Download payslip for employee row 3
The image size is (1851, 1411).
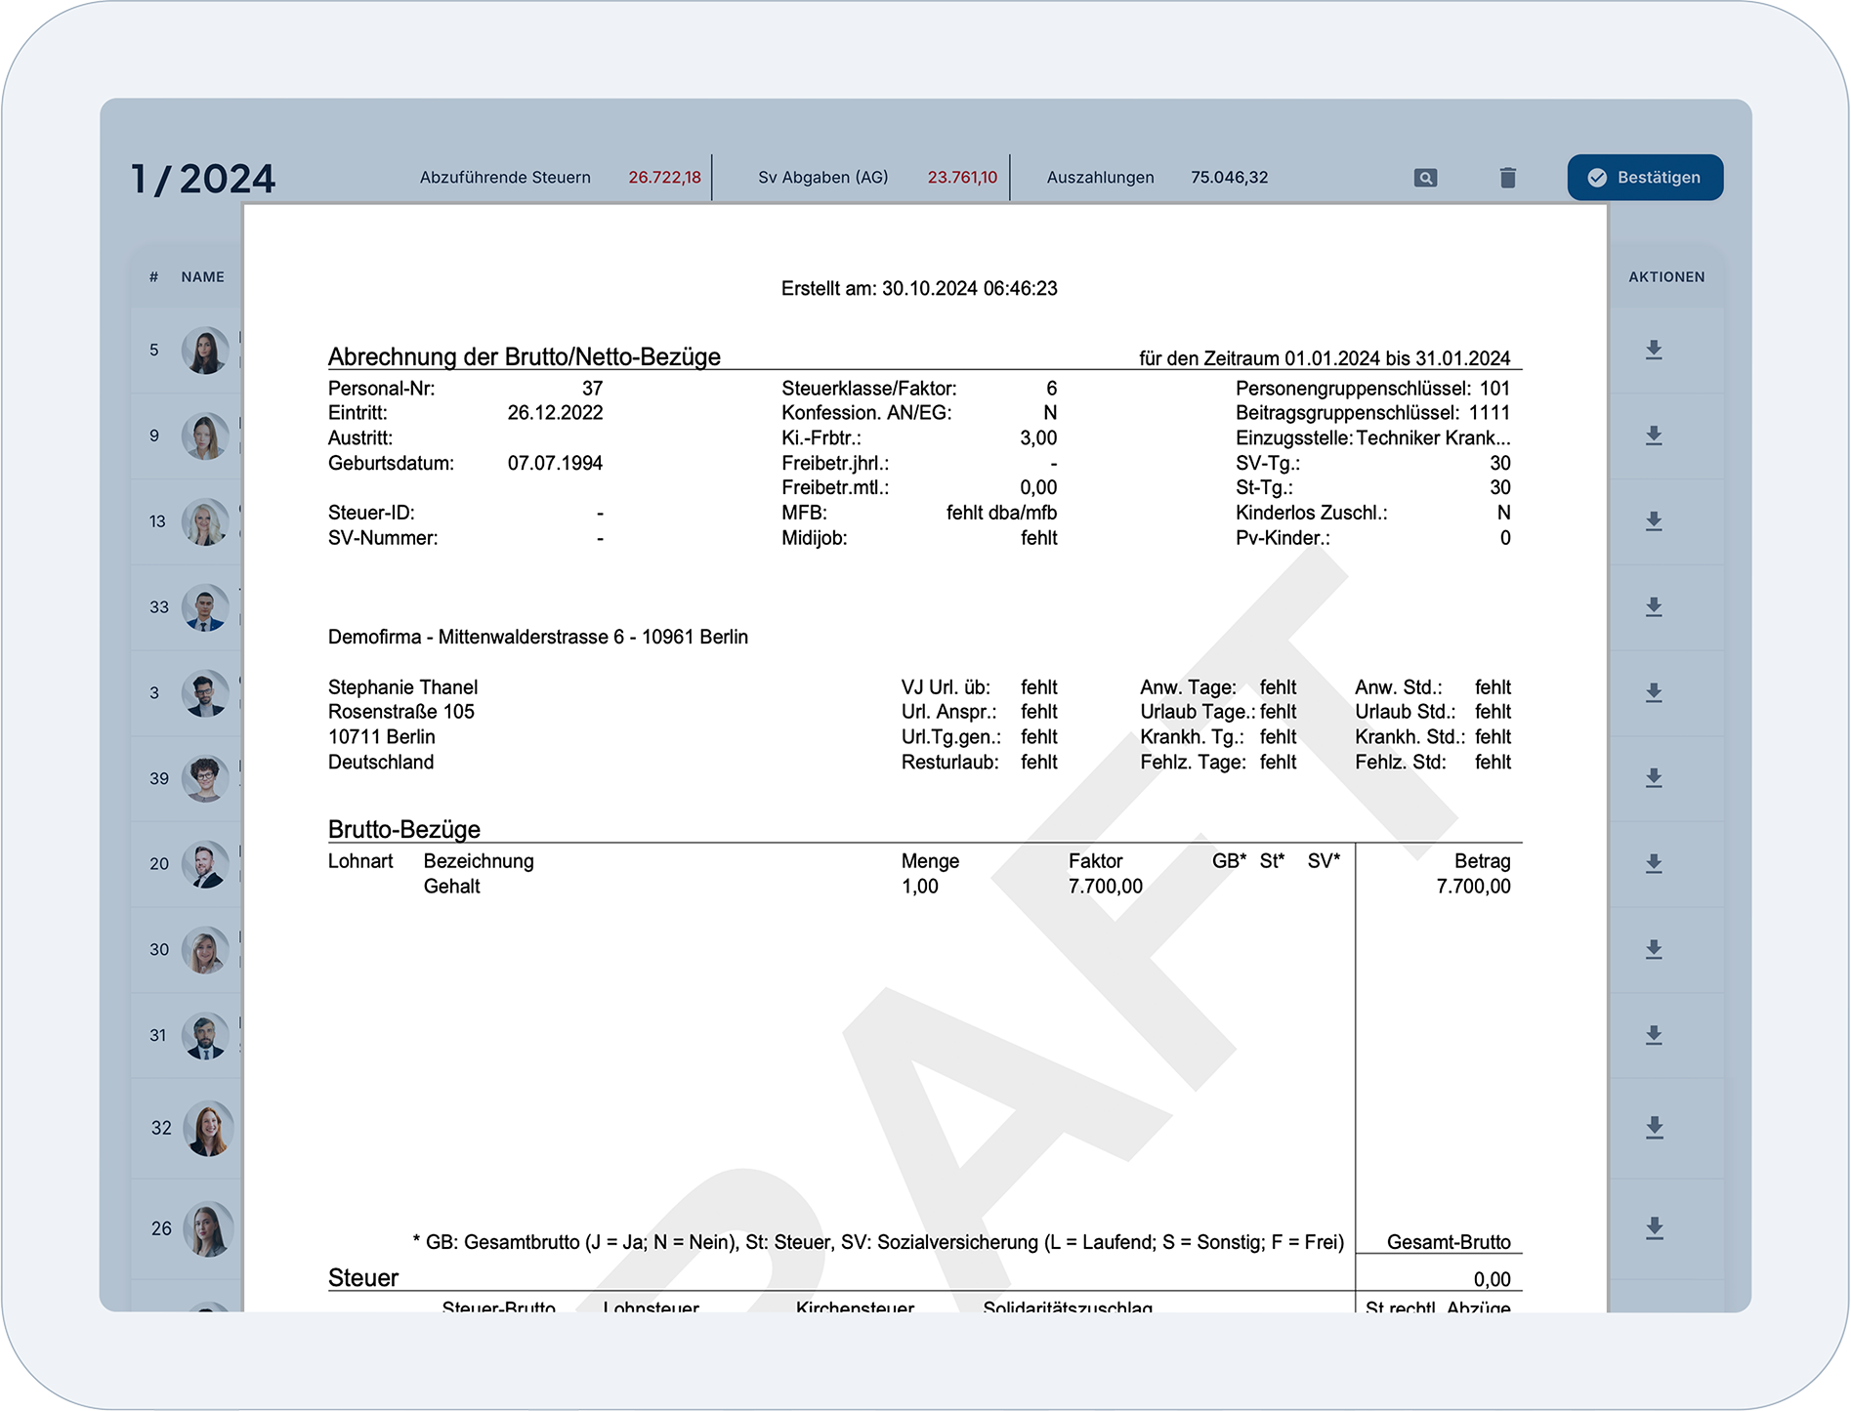[x=1654, y=692]
